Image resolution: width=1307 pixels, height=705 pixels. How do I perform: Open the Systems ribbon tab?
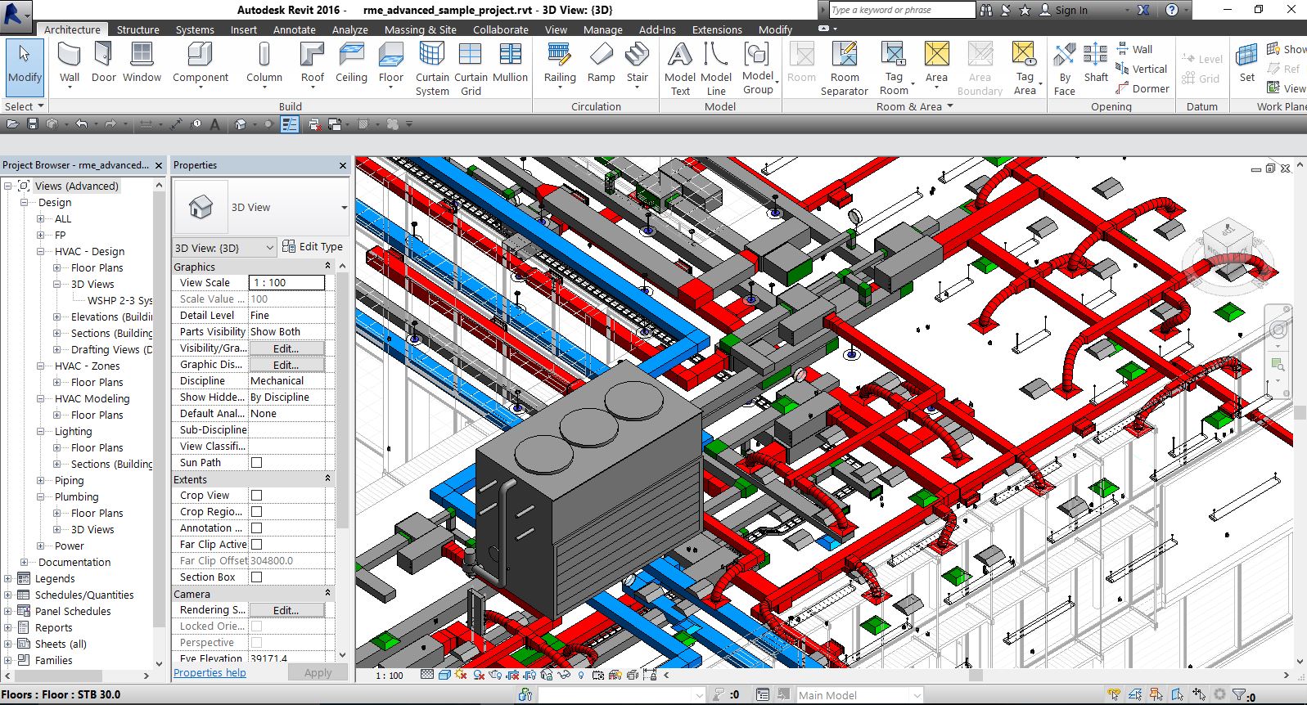[x=195, y=29]
